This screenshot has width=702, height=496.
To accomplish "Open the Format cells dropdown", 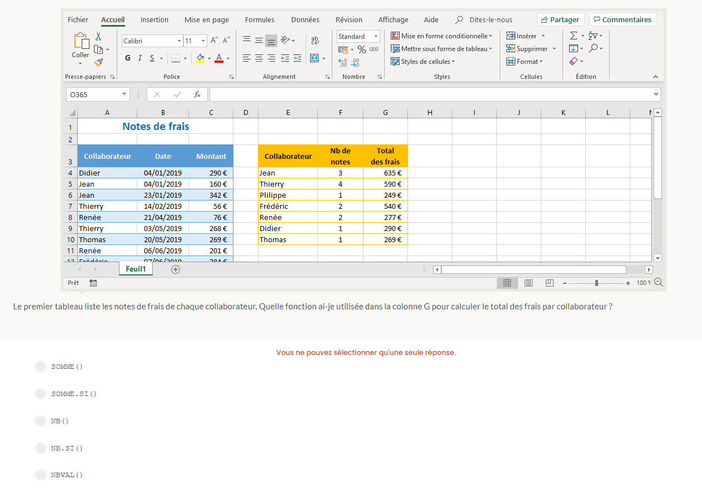I will tap(525, 62).
